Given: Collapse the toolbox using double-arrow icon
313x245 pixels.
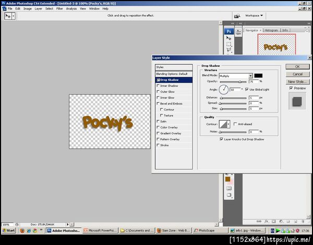Looking at the screenshot, I should (x=233, y=24).
